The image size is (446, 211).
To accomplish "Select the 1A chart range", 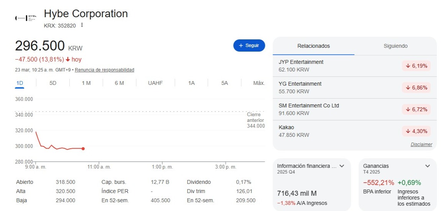I will coord(191,83).
